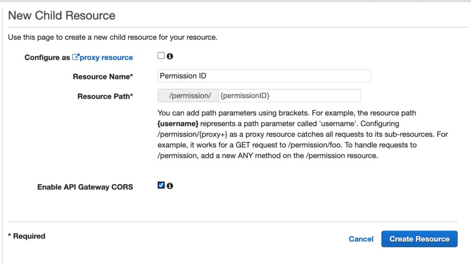This screenshot has width=471, height=264.
Task: Open the proxy resource documentation link
Action: (x=106, y=57)
